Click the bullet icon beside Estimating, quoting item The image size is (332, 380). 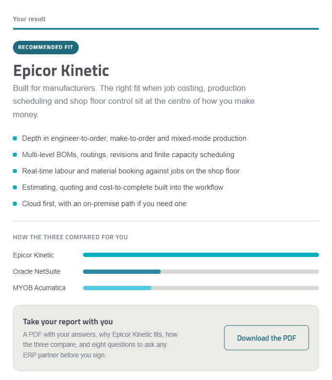tap(15, 187)
